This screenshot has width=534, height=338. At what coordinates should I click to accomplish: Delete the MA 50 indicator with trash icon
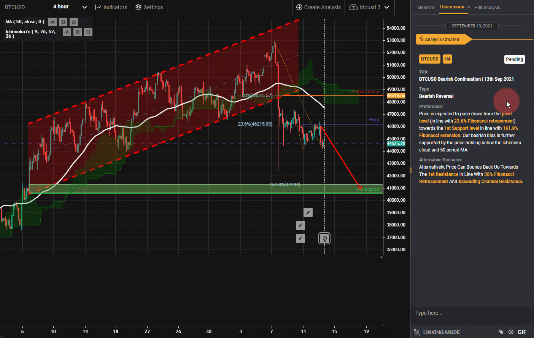click(x=74, y=22)
